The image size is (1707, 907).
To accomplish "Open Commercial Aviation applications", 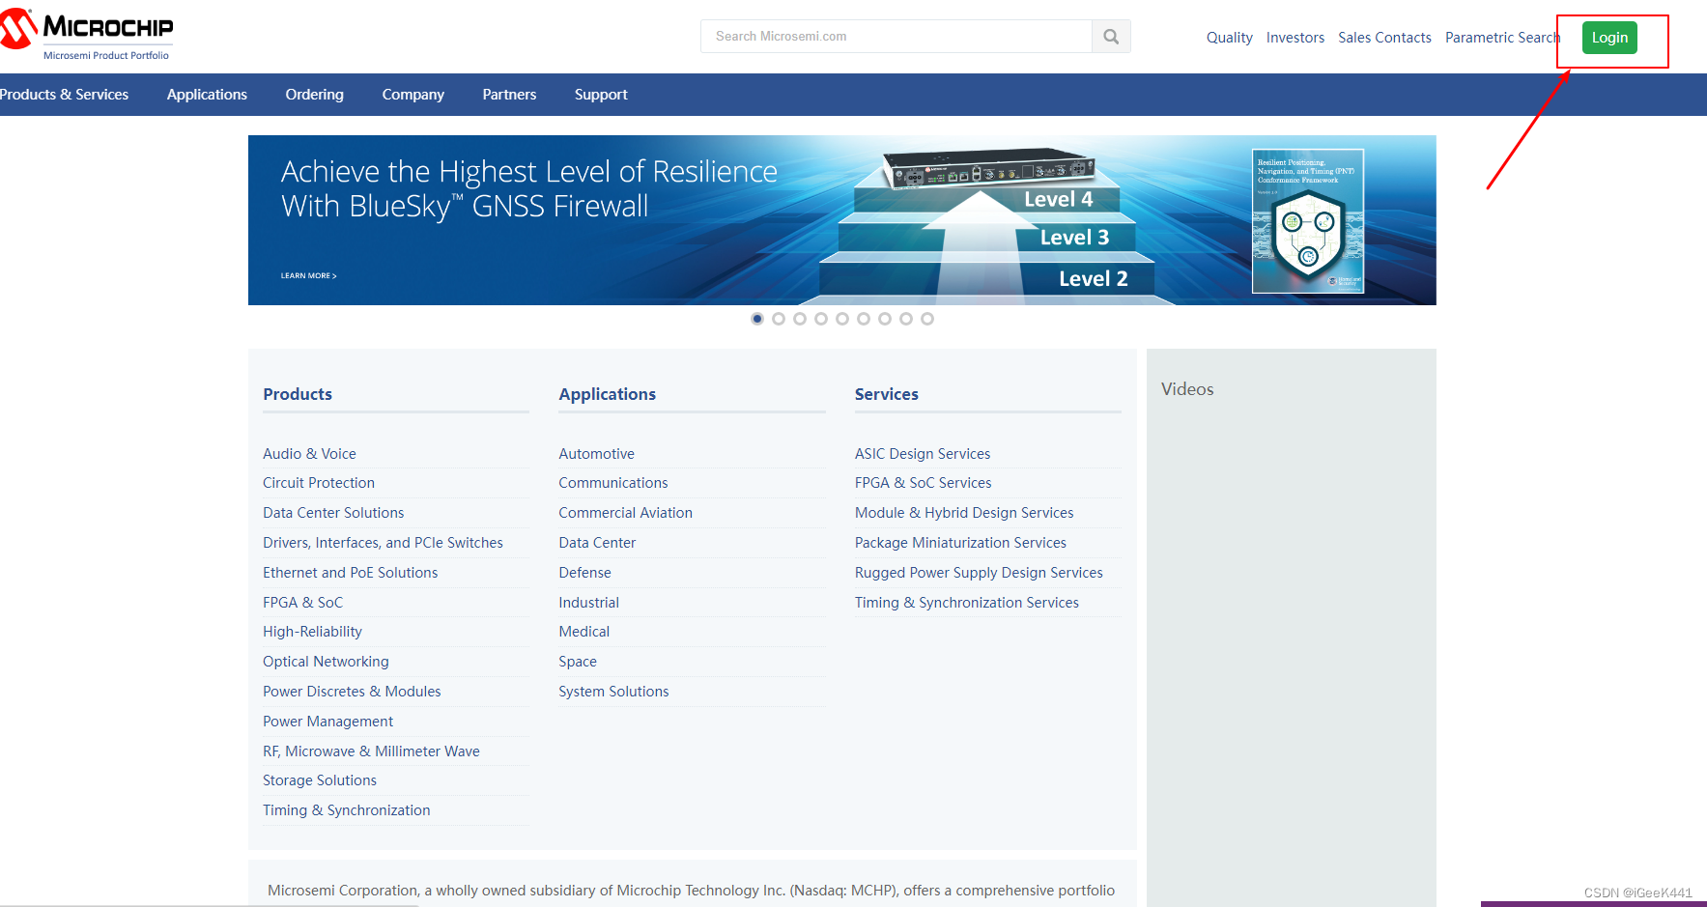I will coord(625,513).
